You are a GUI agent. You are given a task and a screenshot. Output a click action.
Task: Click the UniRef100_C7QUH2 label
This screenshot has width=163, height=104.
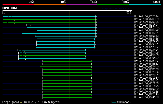pyautogui.click(x=146, y=80)
